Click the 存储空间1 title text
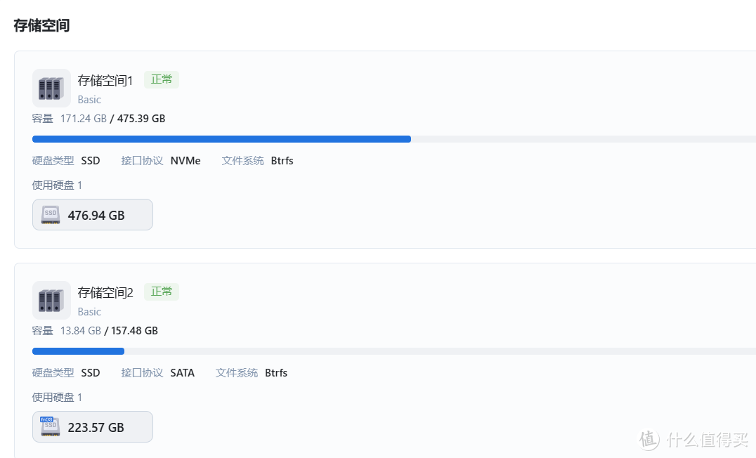756x458 pixels. pos(105,80)
